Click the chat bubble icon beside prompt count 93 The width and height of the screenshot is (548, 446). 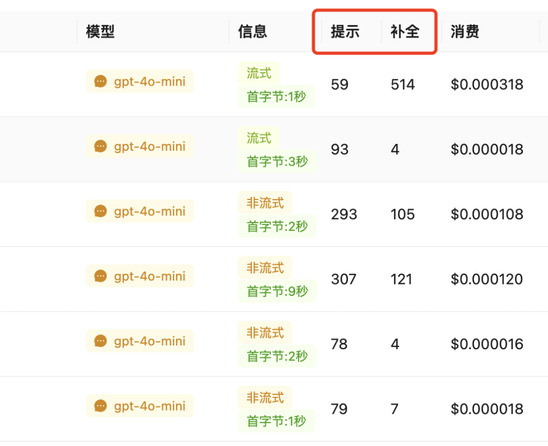[x=100, y=146]
